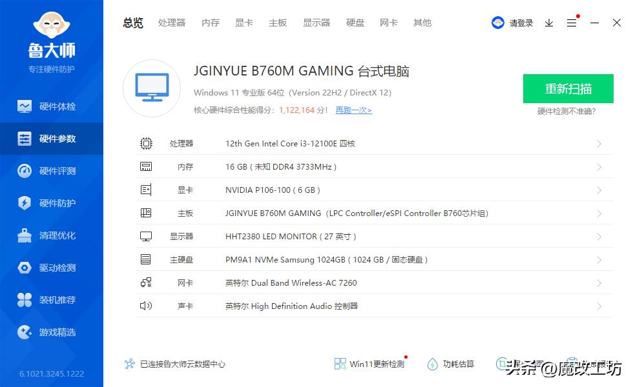Screen dimensions: 633x387
Task: Open 清理优化 in the sidebar
Action: pyautogui.click(x=52, y=235)
